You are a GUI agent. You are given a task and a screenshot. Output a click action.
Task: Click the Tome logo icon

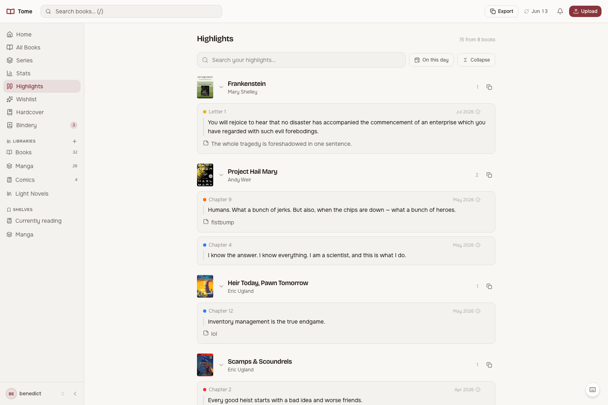11,11
